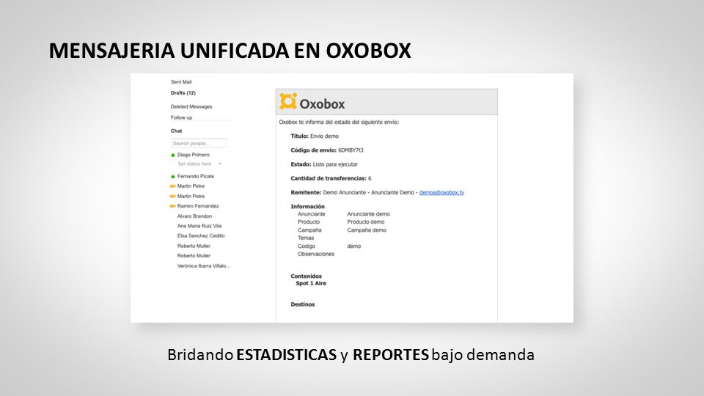
Task: Open the Drafts (12) folder
Action: tap(183, 93)
